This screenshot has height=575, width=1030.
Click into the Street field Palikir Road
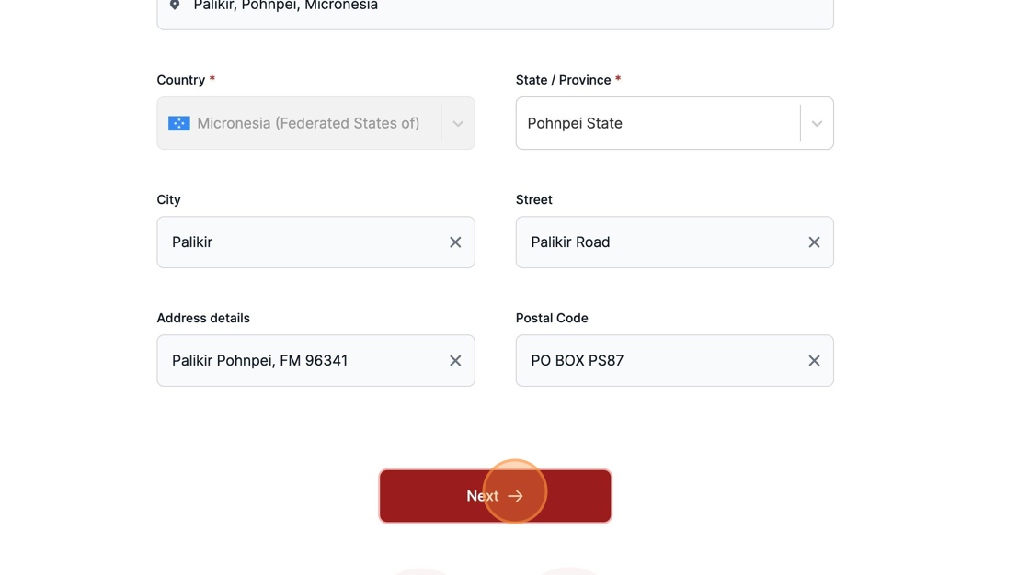click(675, 242)
